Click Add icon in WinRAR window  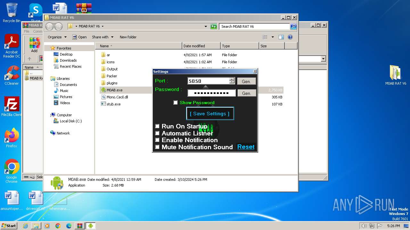click(x=34, y=45)
